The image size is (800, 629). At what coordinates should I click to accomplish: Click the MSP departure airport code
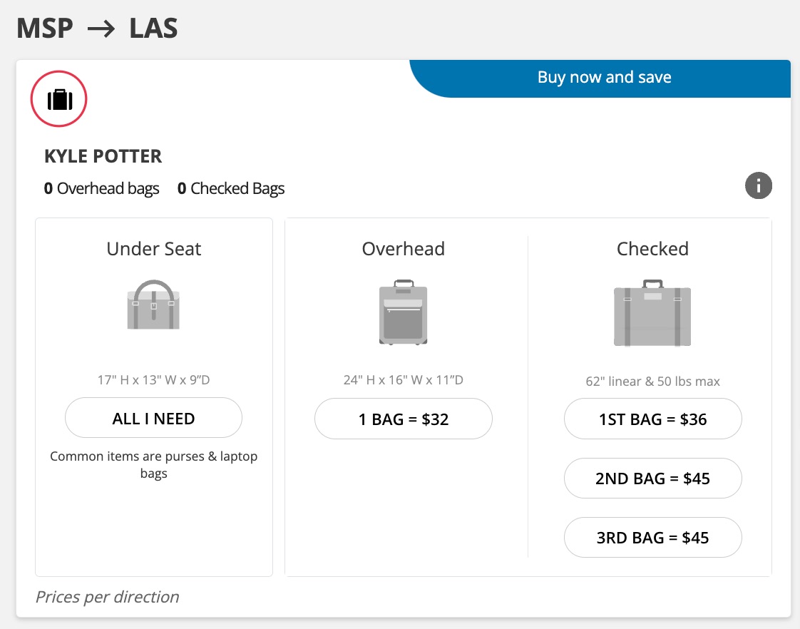click(x=44, y=29)
